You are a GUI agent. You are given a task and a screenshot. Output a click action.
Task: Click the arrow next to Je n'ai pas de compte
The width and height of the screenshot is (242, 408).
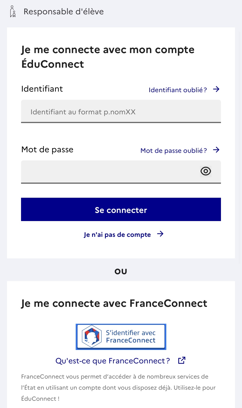[160, 234]
